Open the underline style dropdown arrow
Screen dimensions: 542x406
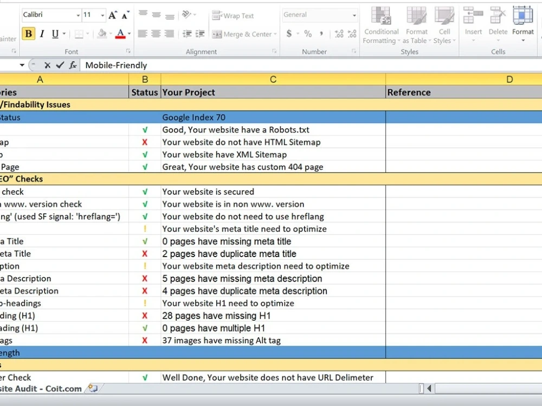click(64, 34)
